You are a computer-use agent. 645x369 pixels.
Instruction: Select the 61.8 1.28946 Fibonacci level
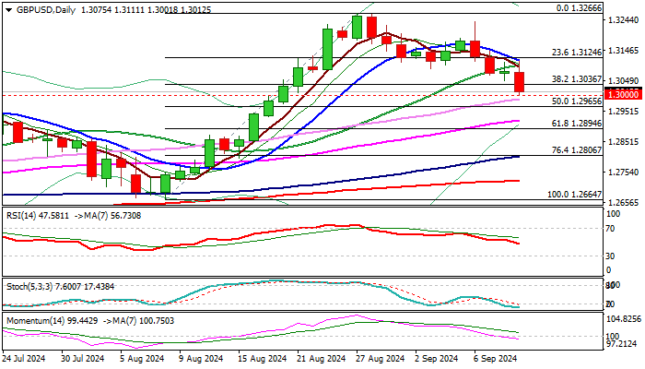coord(577,124)
